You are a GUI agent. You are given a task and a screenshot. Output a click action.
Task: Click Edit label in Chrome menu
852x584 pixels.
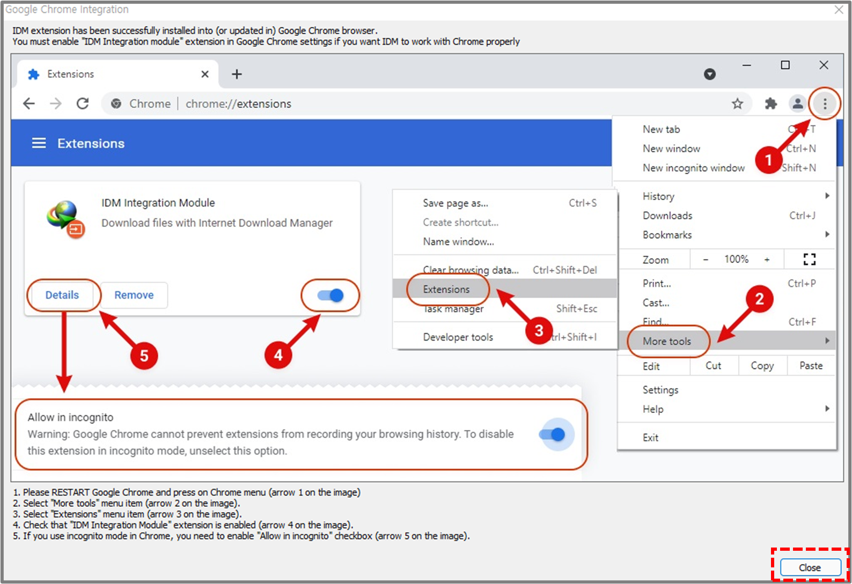coord(651,366)
